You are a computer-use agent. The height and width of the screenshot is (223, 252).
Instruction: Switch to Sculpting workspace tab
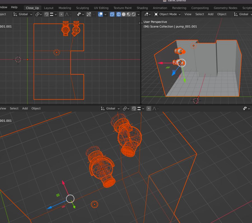tap(82, 8)
